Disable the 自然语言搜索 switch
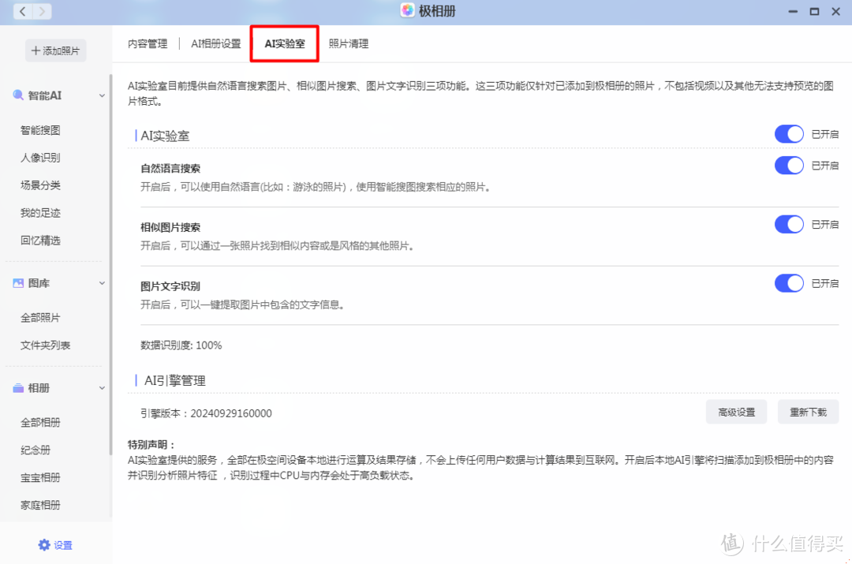The image size is (852, 564). click(x=789, y=166)
